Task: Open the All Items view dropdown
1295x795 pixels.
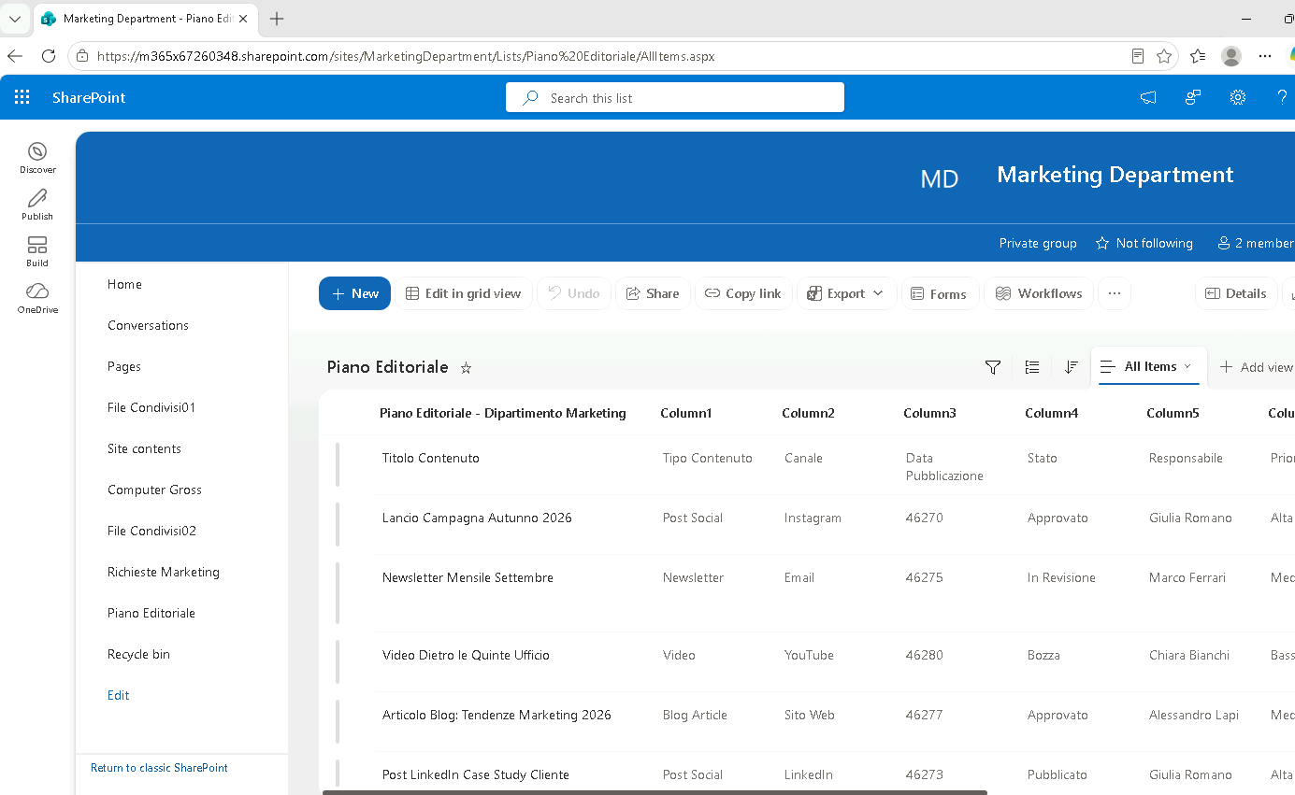Action: pos(1148,366)
